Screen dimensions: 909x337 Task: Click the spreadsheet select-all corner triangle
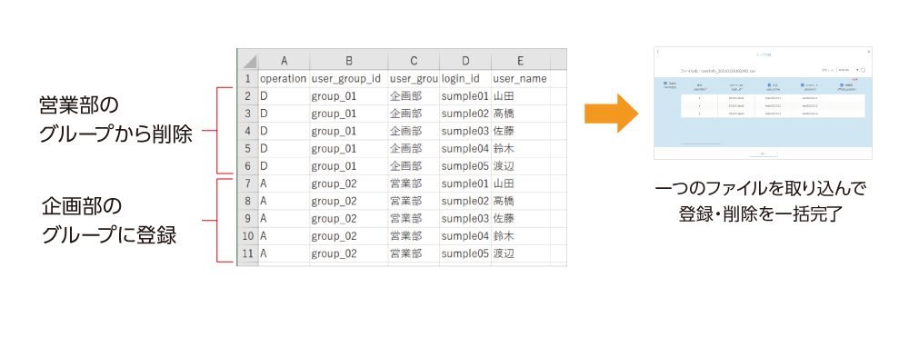[248, 61]
